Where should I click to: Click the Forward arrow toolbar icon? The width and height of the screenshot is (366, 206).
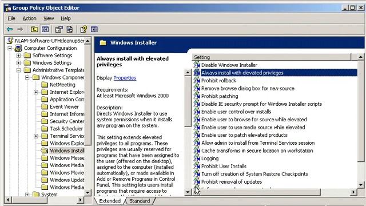click(21, 29)
